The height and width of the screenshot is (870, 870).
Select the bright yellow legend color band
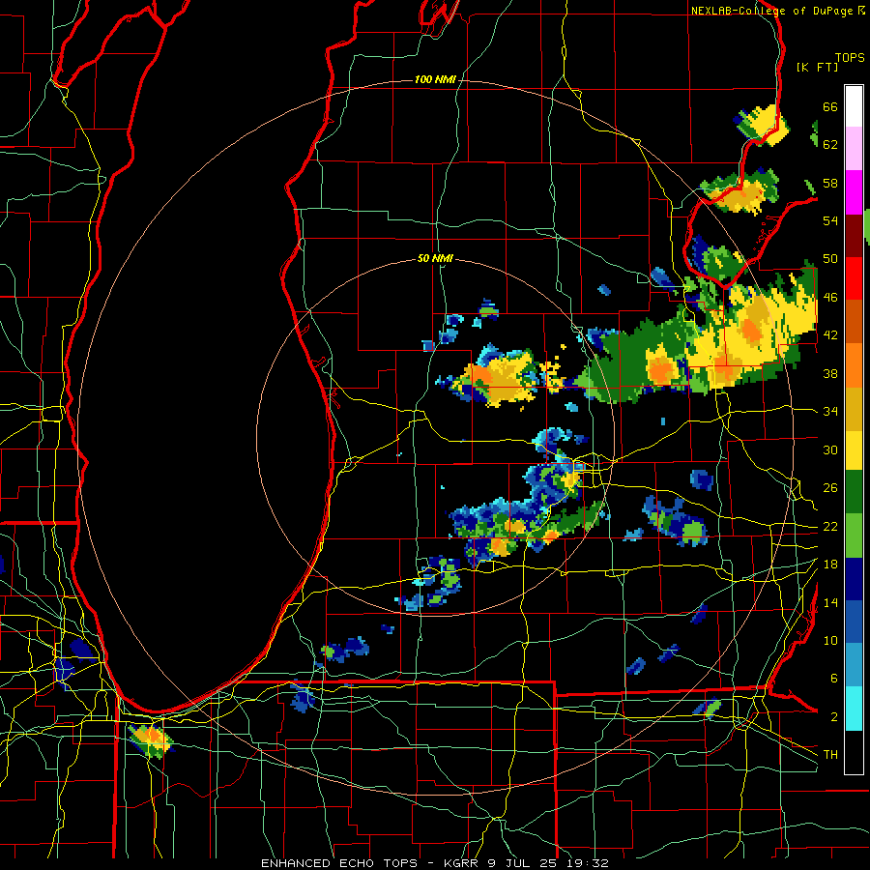point(854,449)
